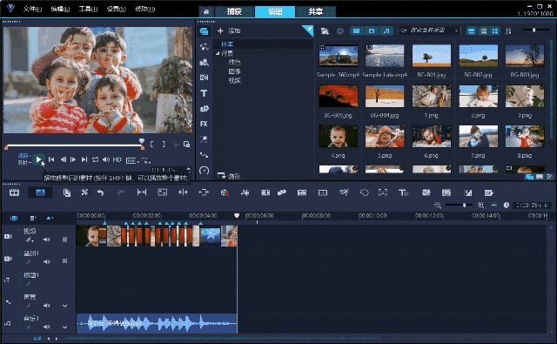Step back one frame in preview
This screenshot has width=557, height=344.
[63, 159]
